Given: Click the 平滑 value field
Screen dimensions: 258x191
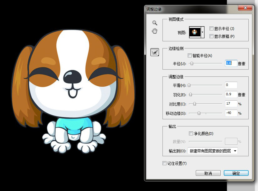Looking at the screenshot, I should [231, 85].
